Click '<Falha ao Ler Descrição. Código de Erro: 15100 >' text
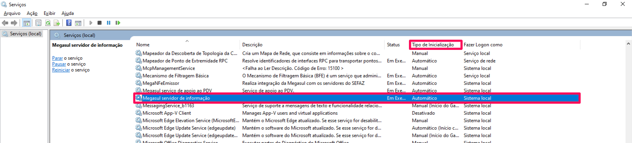The width and height of the screenshot is (632, 143). [293, 68]
